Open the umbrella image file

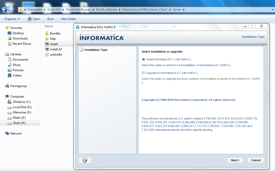click(x=56, y=54)
